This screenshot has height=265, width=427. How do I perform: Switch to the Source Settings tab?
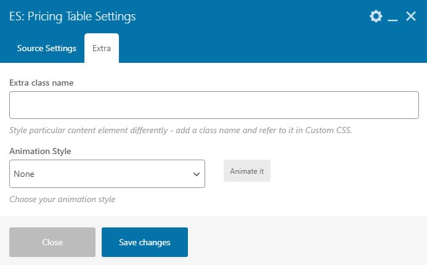47,48
